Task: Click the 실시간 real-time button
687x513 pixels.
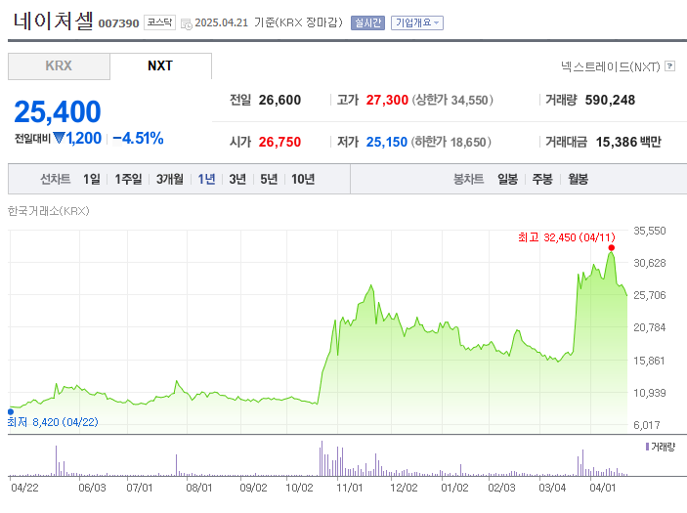Action: 367,22
